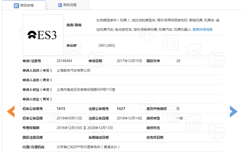Select international class value 28
This screenshot has width=244, height=153.
(178, 61)
